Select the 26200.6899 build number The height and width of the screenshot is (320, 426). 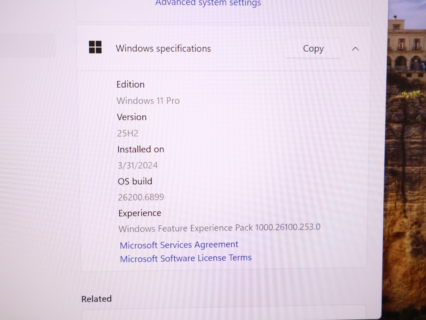click(141, 197)
